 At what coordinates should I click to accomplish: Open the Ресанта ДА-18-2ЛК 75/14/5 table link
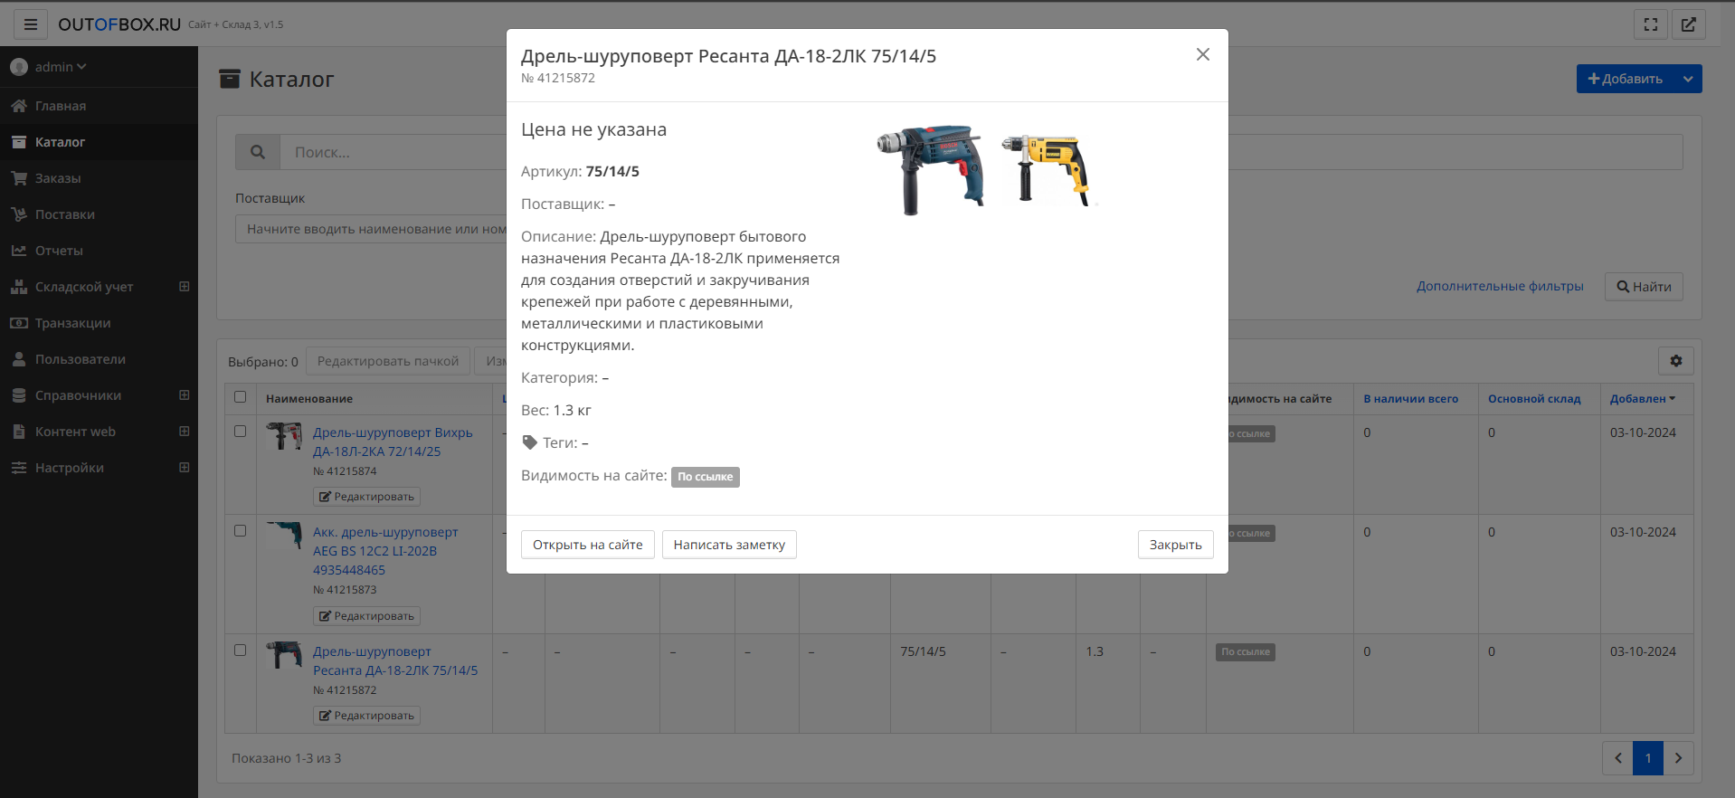coord(395,660)
